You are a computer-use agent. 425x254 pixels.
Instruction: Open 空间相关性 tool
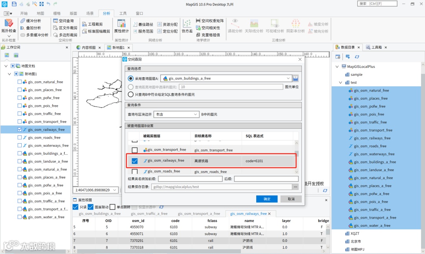tap(208, 28)
